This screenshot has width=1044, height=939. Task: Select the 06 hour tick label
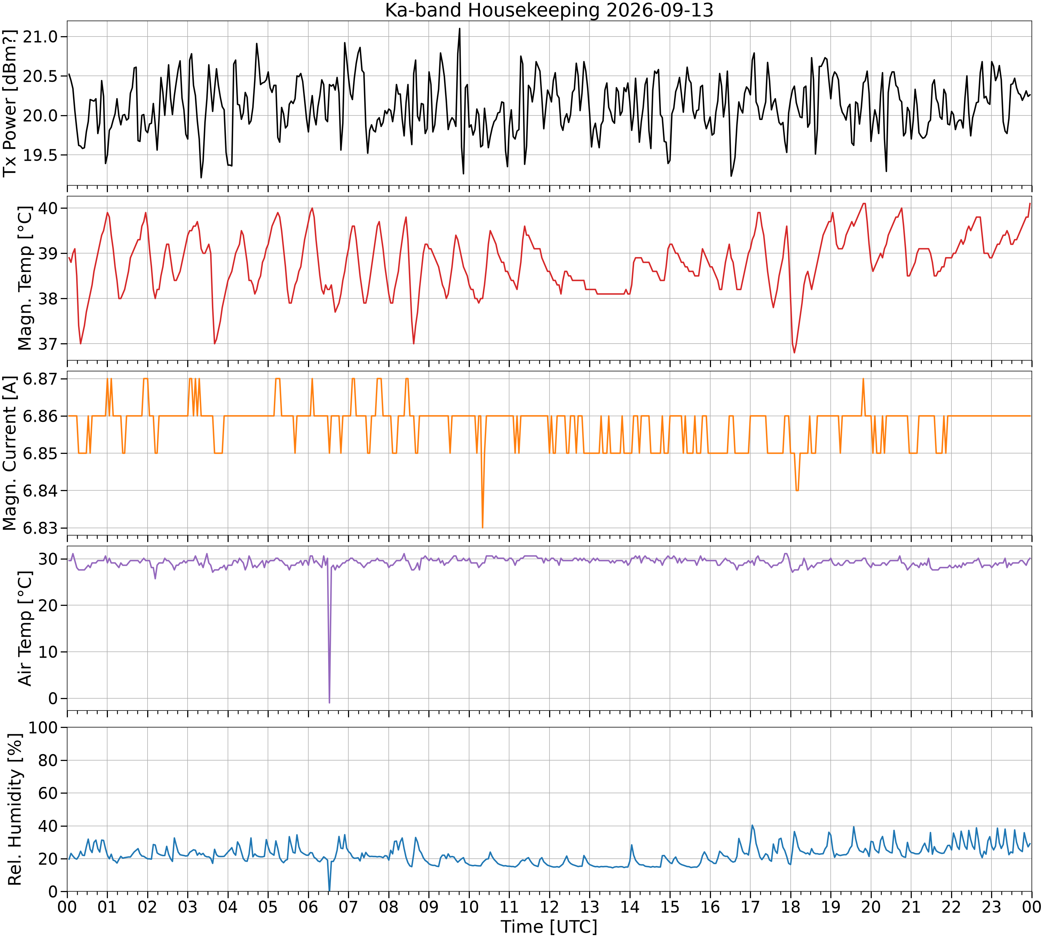[x=308, y=907]
